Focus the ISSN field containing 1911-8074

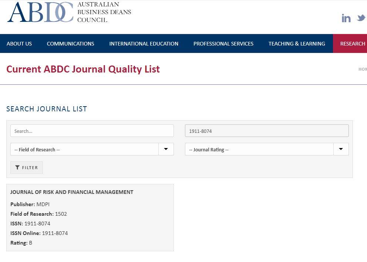click(267, 131)
